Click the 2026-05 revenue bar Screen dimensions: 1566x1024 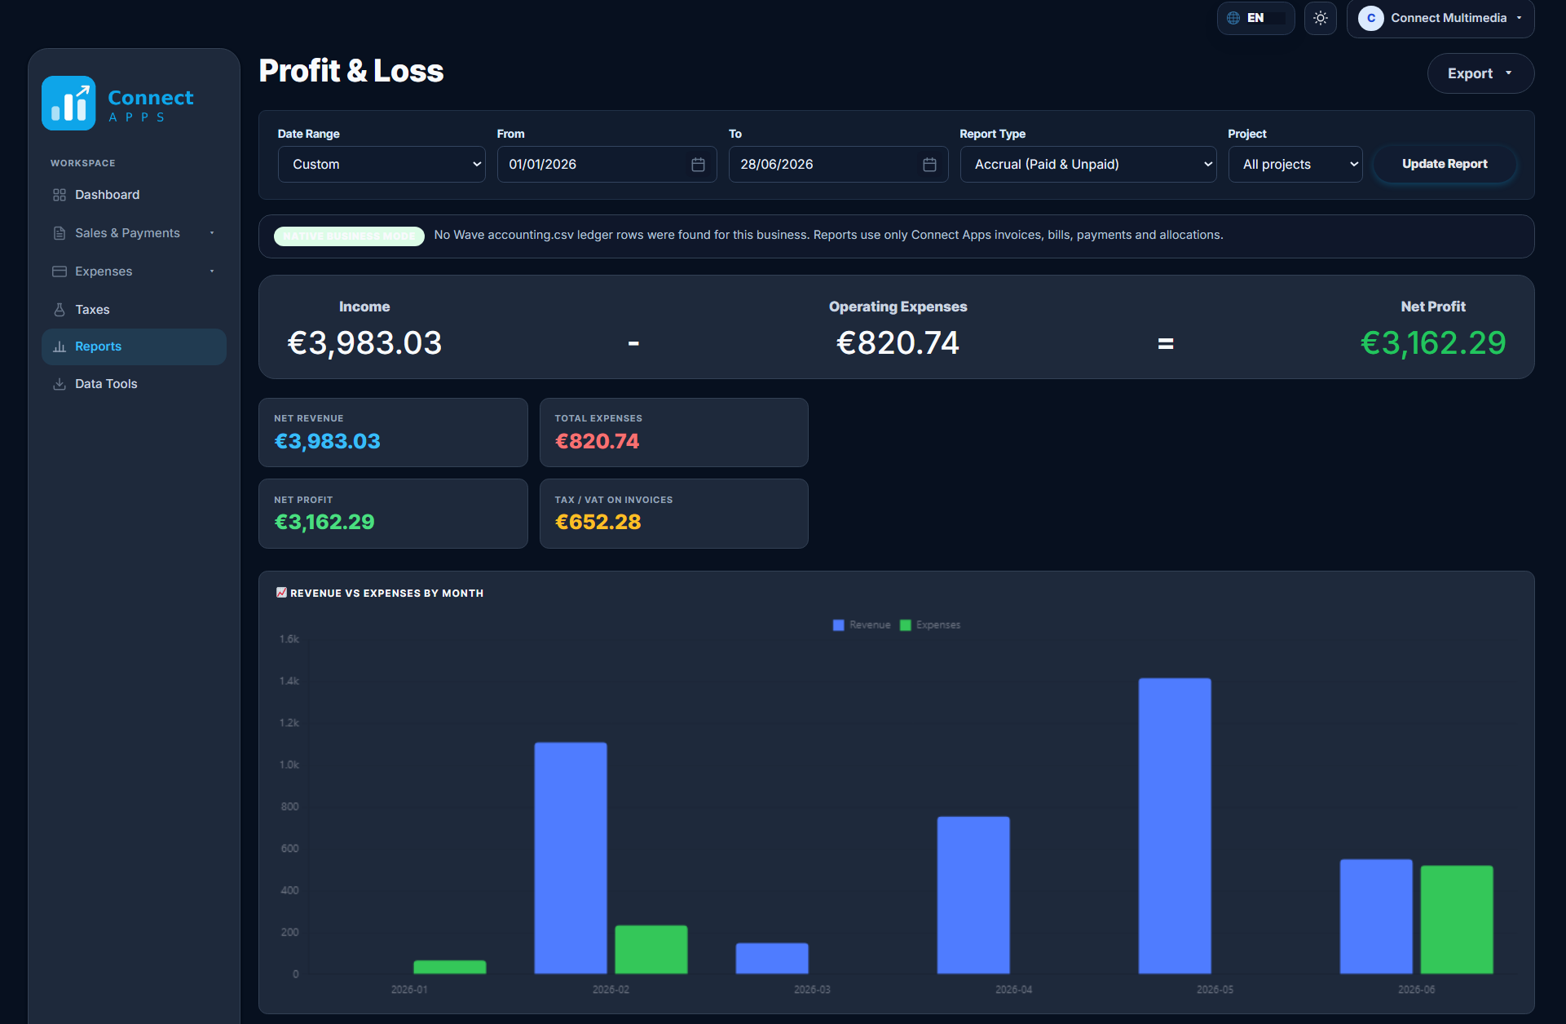1175,826
